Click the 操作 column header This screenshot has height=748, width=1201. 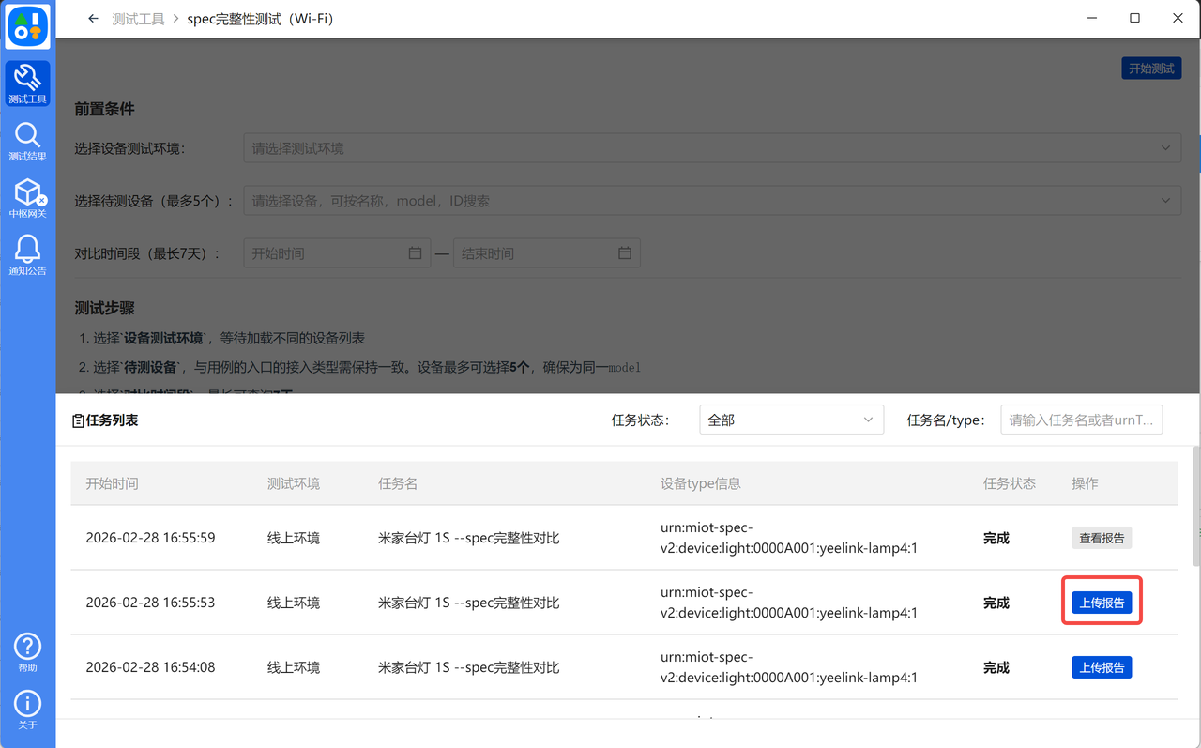1086,483
